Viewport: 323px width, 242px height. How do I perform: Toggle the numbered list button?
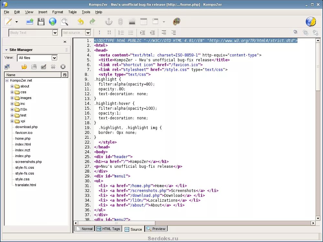(121, 33)
